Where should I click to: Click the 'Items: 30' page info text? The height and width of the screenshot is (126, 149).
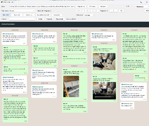(x=44, y=11)
